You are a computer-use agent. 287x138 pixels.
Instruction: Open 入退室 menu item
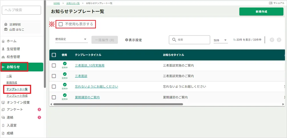tap(12, 125)
